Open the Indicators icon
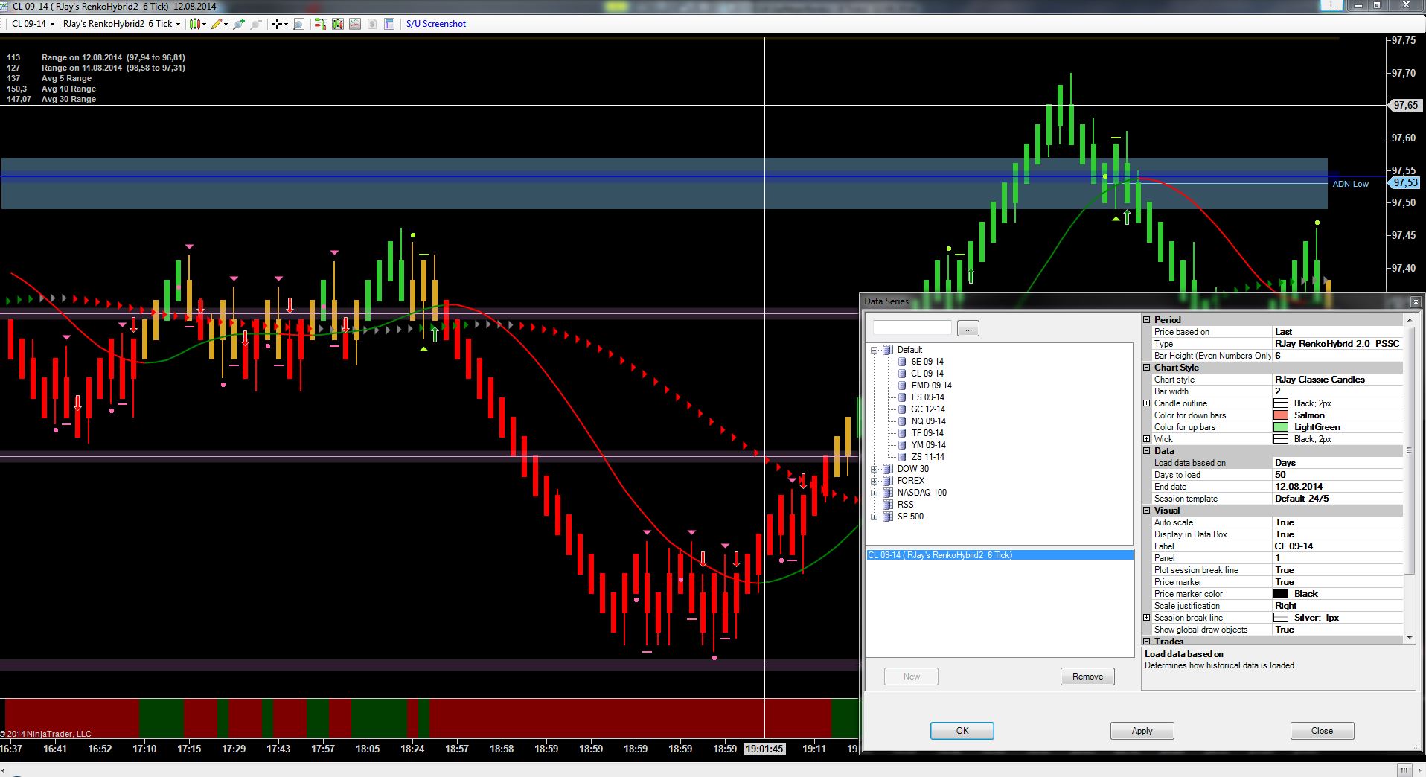1426x777 pixels. (355, 24)
